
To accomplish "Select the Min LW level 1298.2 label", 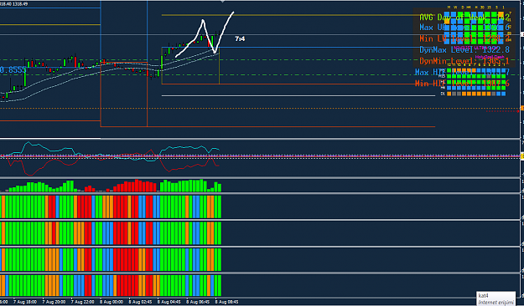I will click(464, 38).
